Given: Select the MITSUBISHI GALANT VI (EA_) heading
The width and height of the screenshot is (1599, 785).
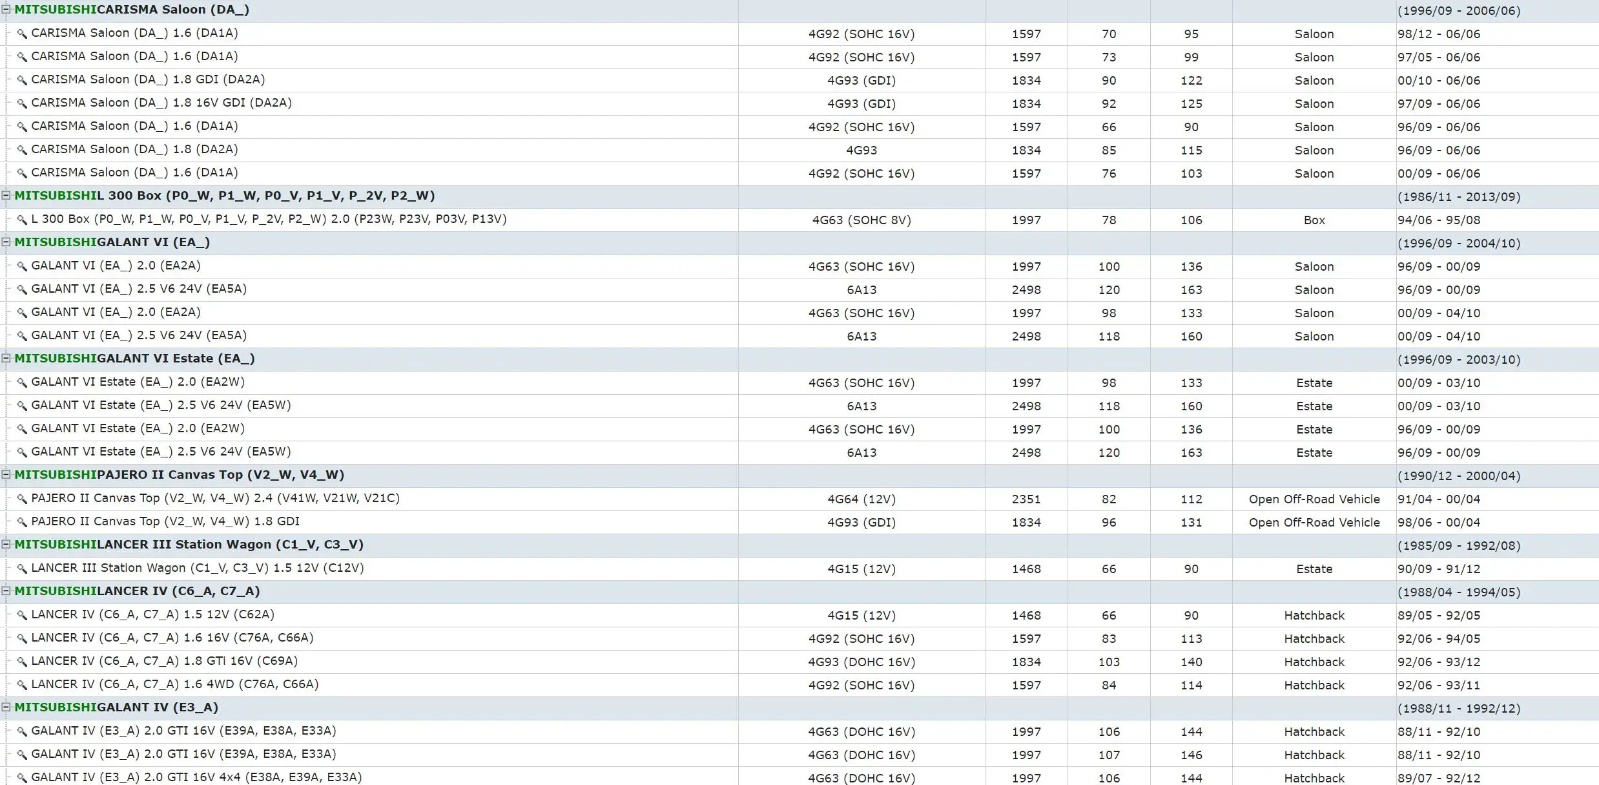Looking at the screenshot, I should (112, 242).
